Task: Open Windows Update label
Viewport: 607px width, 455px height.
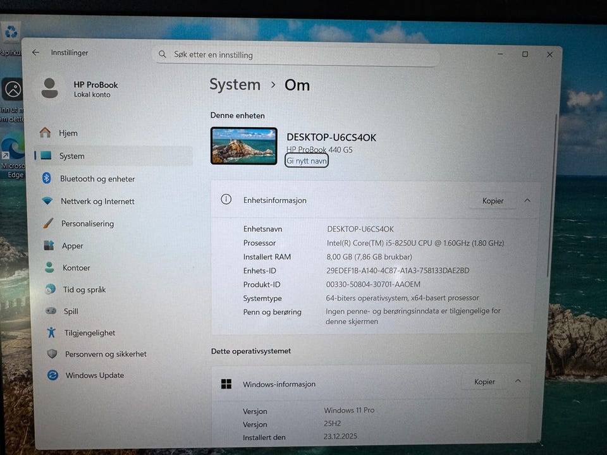Action: pyautogui.click(x=95, y=375)
